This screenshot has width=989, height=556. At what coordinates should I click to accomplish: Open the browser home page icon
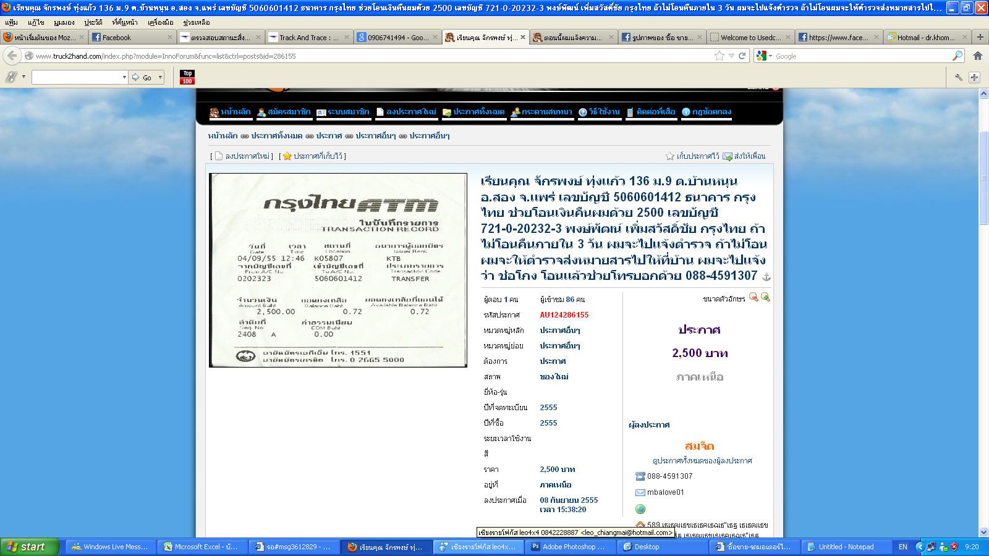[977, 56]
